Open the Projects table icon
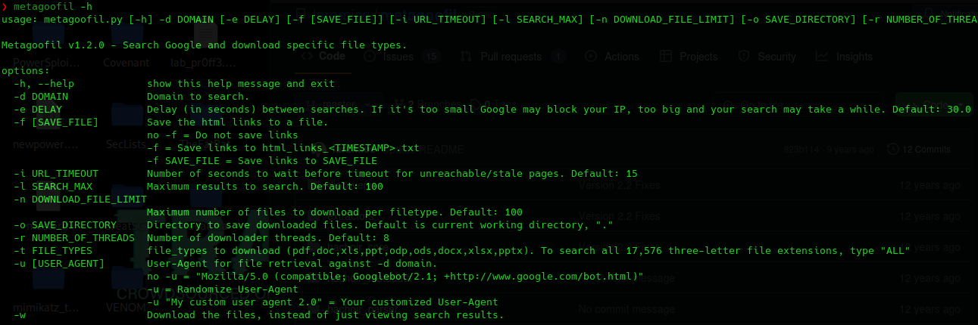The width and height of the screenshot is (978, 325). [x=666, y=57]
